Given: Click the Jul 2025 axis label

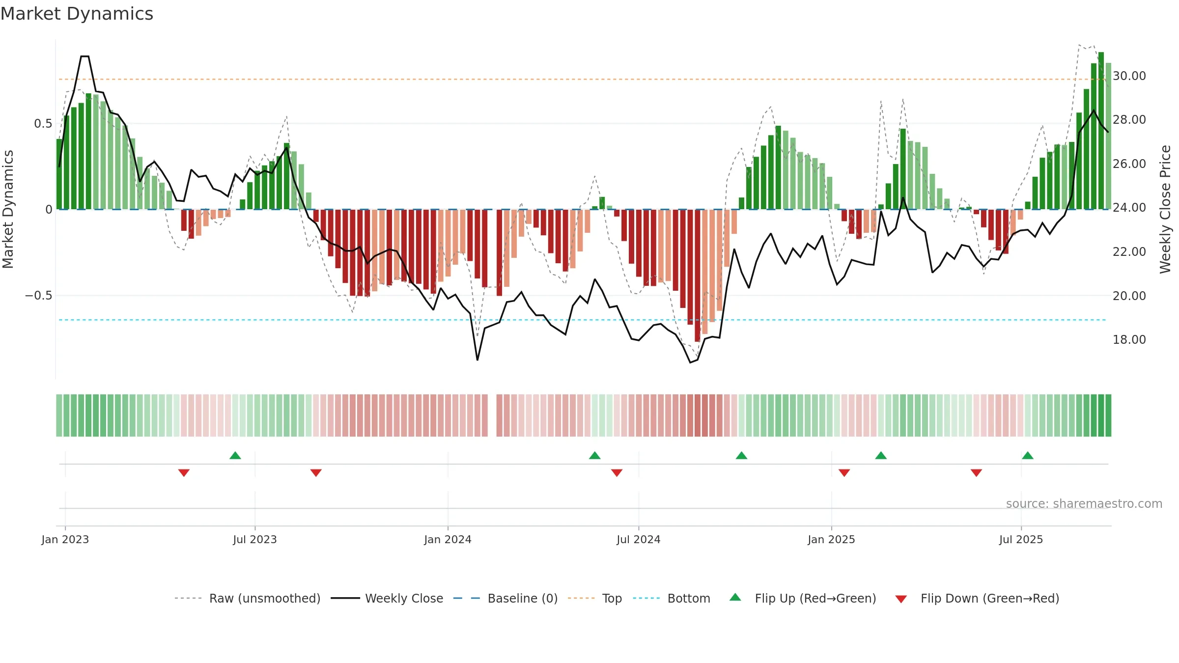Looking at the screenshot, I should tap(1021, 539).
